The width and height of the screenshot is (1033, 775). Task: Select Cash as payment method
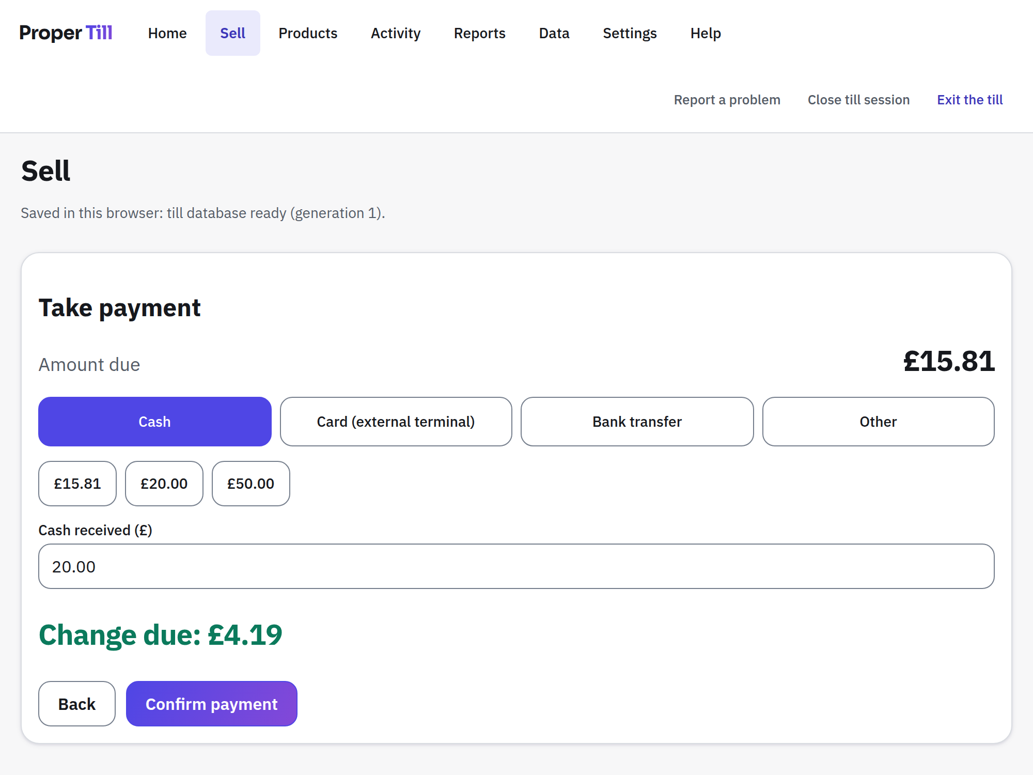click(x=154, y=422)
